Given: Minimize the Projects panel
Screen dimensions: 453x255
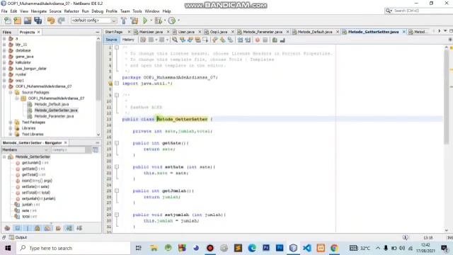Looking at the screenshot, I should pyautogui.click(x=98, y=32).
